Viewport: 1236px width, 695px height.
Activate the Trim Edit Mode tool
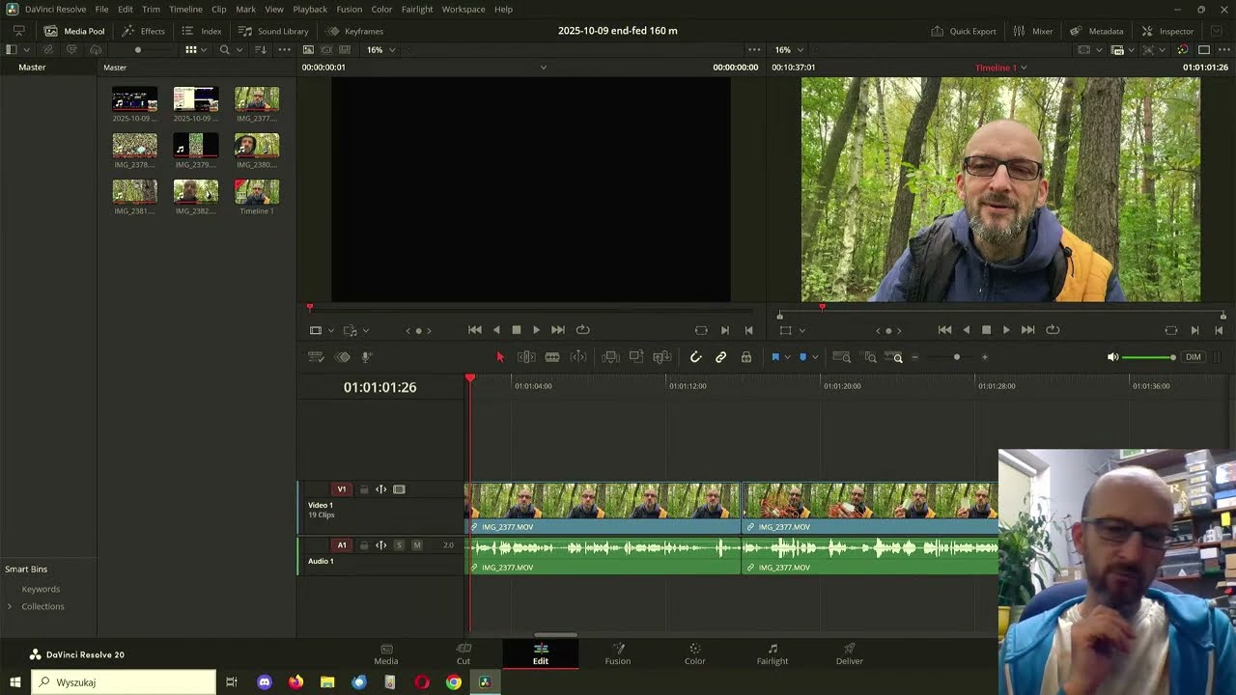(526, 357)
